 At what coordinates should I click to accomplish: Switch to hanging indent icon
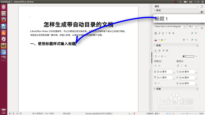(x=186, y=66)
